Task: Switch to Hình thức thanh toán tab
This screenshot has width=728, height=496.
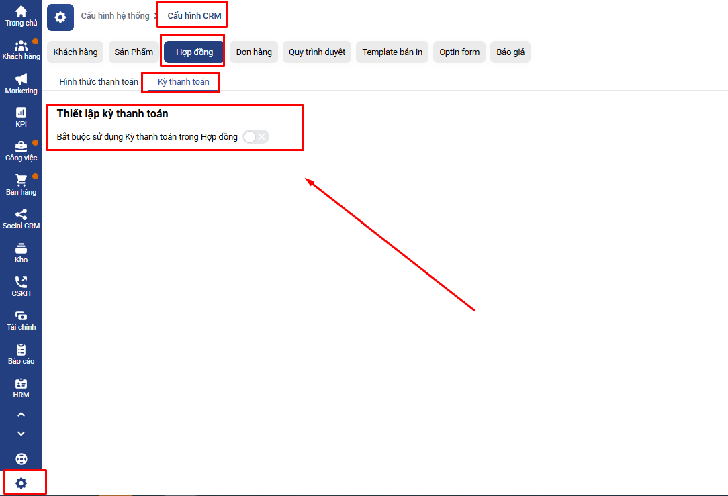Action: tap(99, 82)
